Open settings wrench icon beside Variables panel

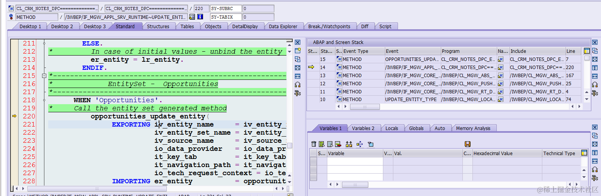click(x=595, y=178)
